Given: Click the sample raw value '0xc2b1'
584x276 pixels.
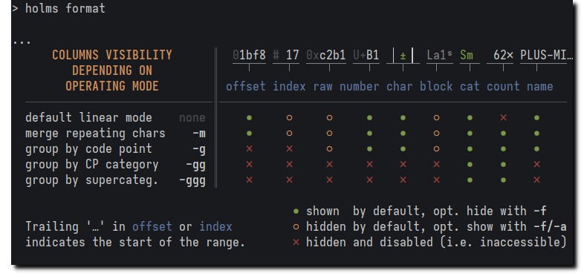Looking at the screenshot, I should pyautogui.click(x=326, y=56).
